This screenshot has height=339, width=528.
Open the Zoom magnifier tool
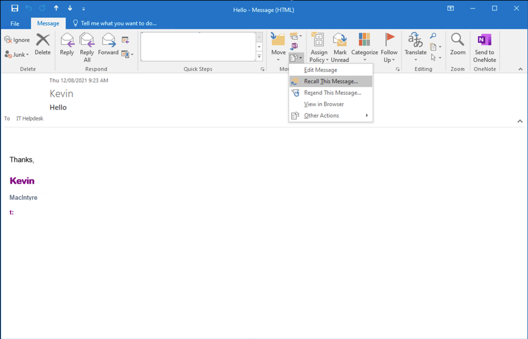tap(457, 44)
